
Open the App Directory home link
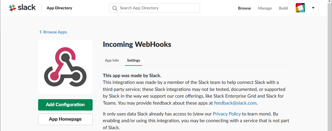click(59, 8)
